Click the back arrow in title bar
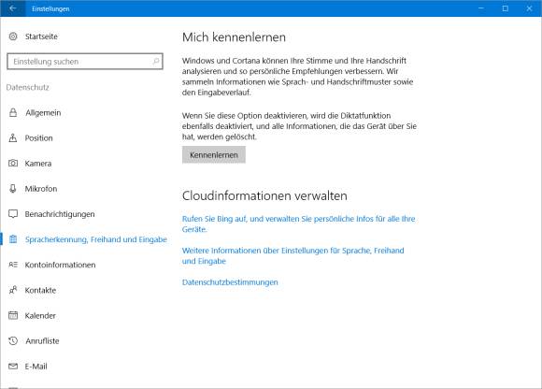The height and width of the screenshot is (389, 542). 13,8
